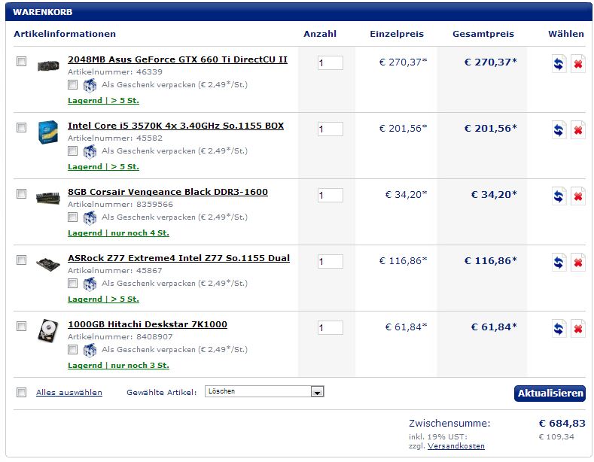Click the gift box icon under Intel Core i5

(x=90, y=151)
